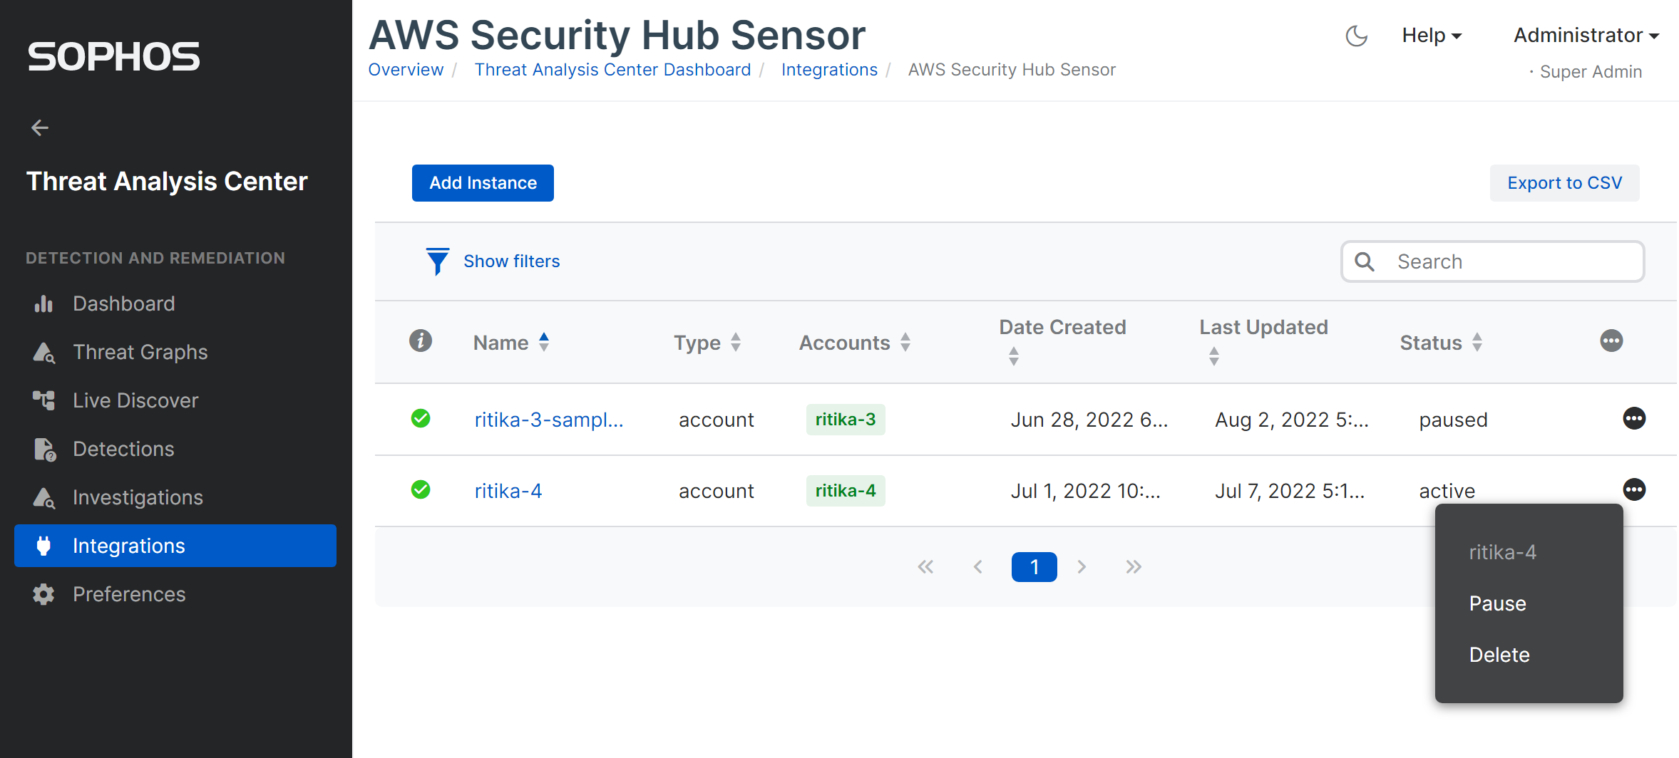Screen dimensions: 1679x758
Task: Open the Administrator account dropdown
Action: (1586, 36)
